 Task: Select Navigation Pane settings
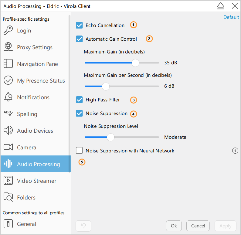(x=36, y=64)
